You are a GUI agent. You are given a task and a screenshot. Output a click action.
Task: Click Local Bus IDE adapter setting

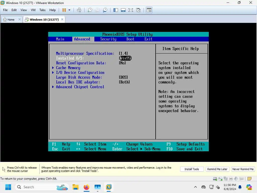coord(78,82)
